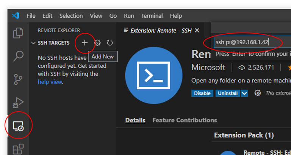This screenshot has height=155, width=291.
Task: Click the REMOTE EXPLORER panel title
Action: [59, 30]
